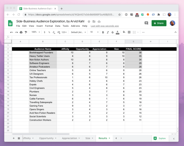Screen dimensions: 184x146
Task: Show the side panel with chevron
Action: click(x=174, y=139)
